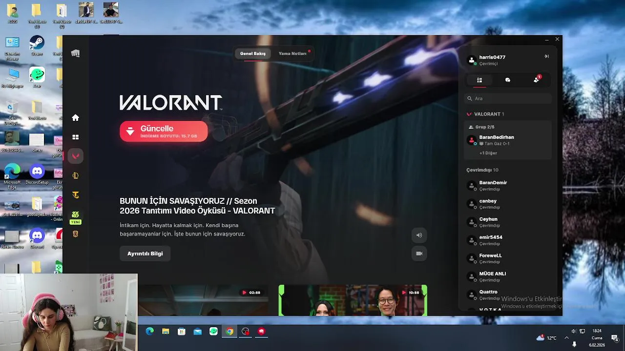Select offline friend canbey

(508, 204)
